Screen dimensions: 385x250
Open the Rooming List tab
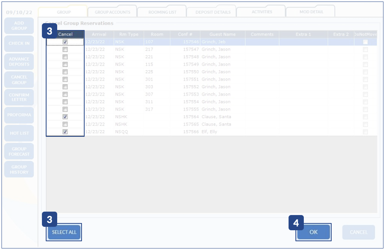(162, 12)
